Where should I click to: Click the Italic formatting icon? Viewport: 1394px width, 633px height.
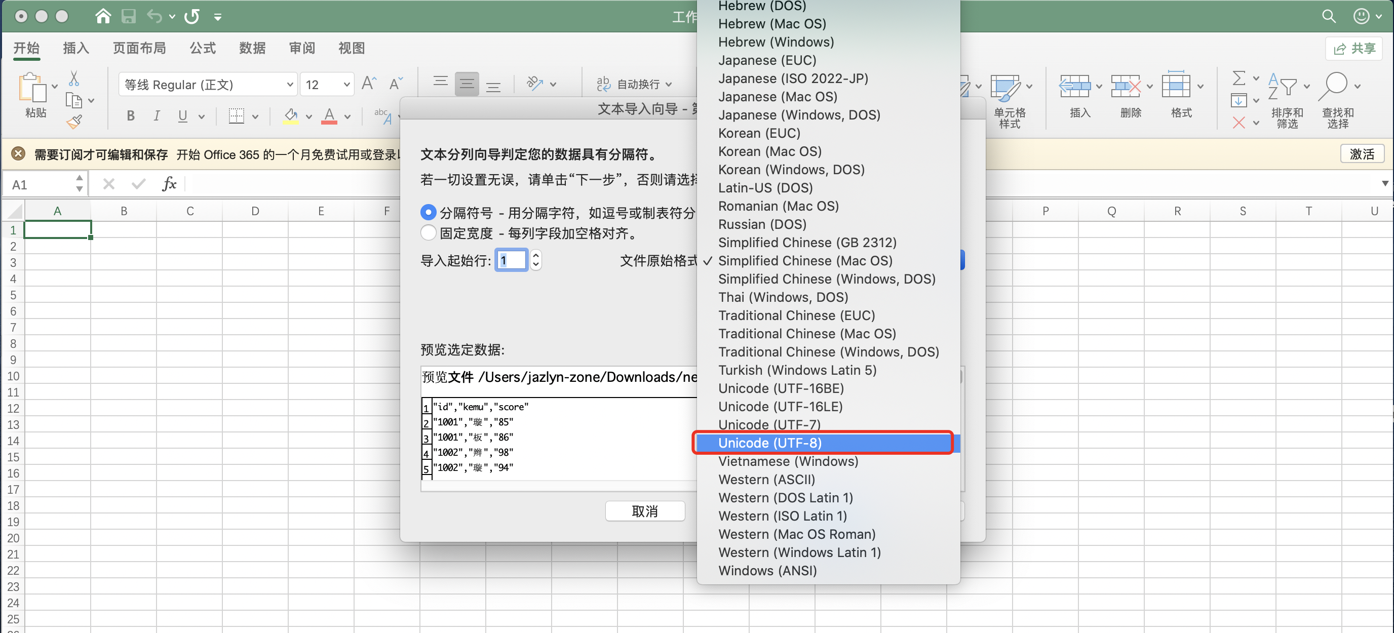click(157, 116)
